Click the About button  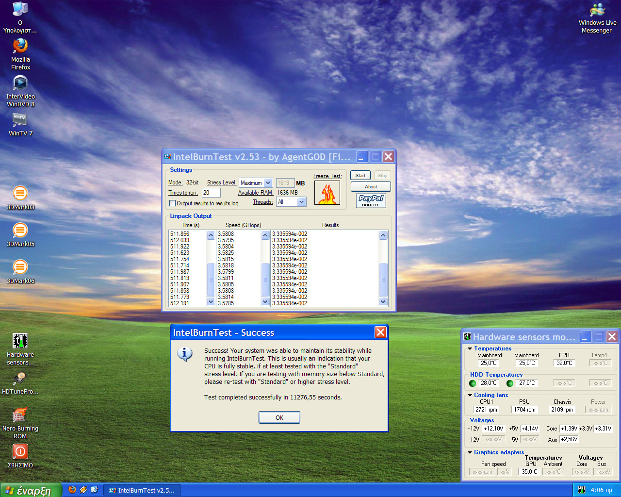pyautogui.click(x=371, y=187)
